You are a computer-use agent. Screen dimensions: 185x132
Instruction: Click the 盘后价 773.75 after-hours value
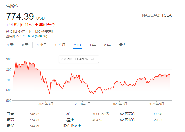[16, 36]
